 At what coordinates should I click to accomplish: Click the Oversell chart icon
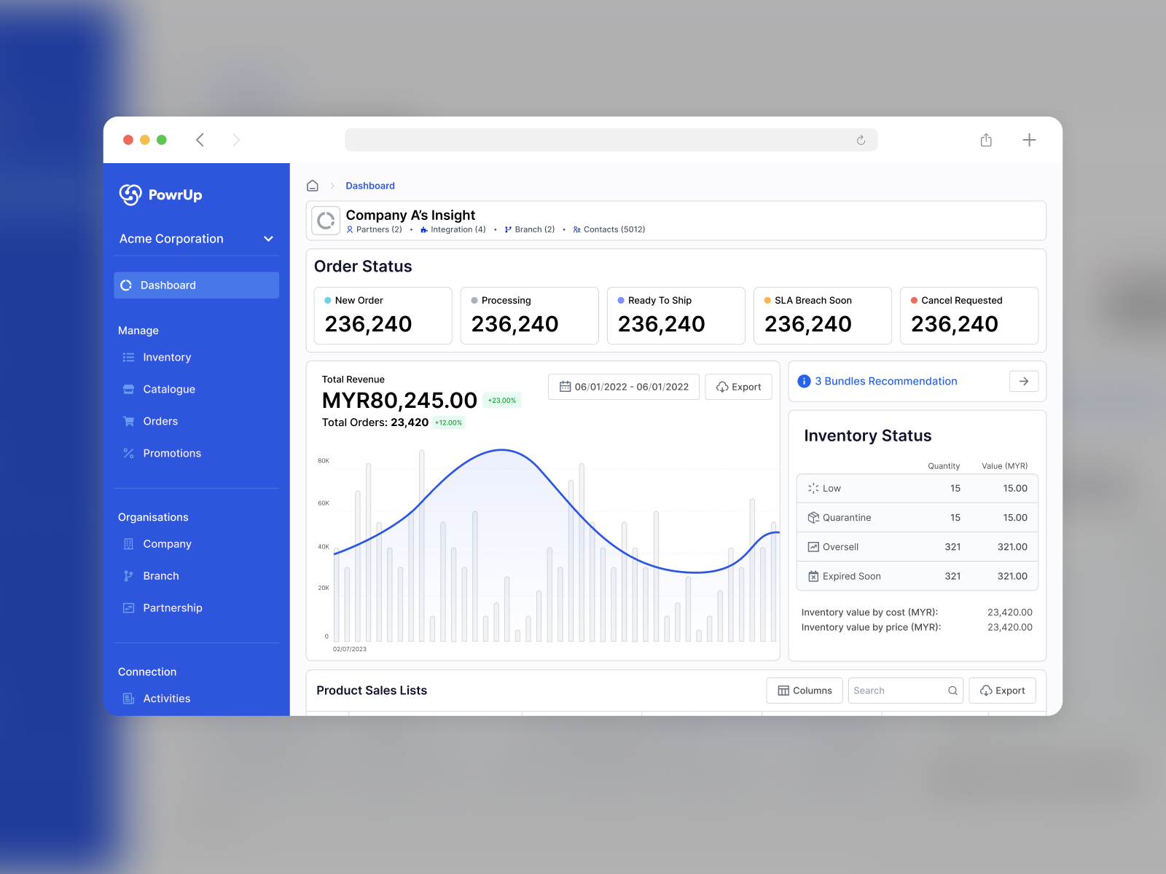pos(813,547)
